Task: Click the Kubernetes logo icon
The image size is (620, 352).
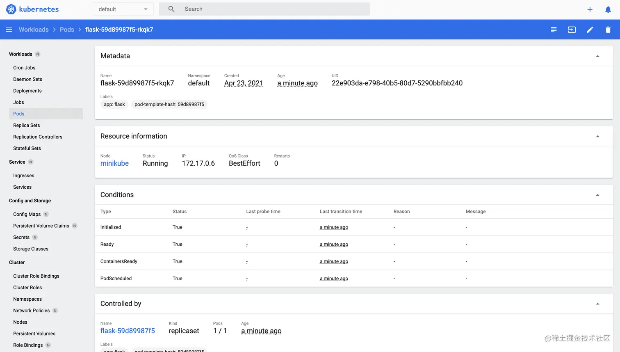Action: pyautogui.click(x=11, y=9)
